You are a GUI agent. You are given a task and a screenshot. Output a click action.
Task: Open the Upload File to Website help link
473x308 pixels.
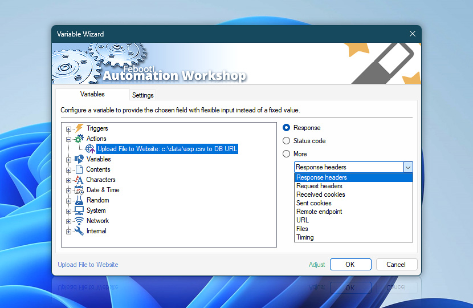point(88,265)
